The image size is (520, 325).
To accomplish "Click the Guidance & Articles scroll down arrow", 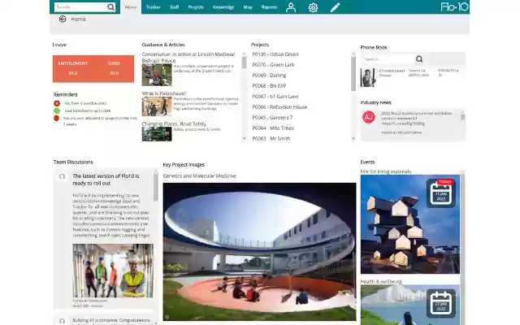I will tap(245, 138).
